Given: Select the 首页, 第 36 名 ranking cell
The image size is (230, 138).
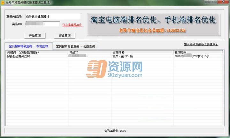Looking at the screenshot, I should pos(123,56).
